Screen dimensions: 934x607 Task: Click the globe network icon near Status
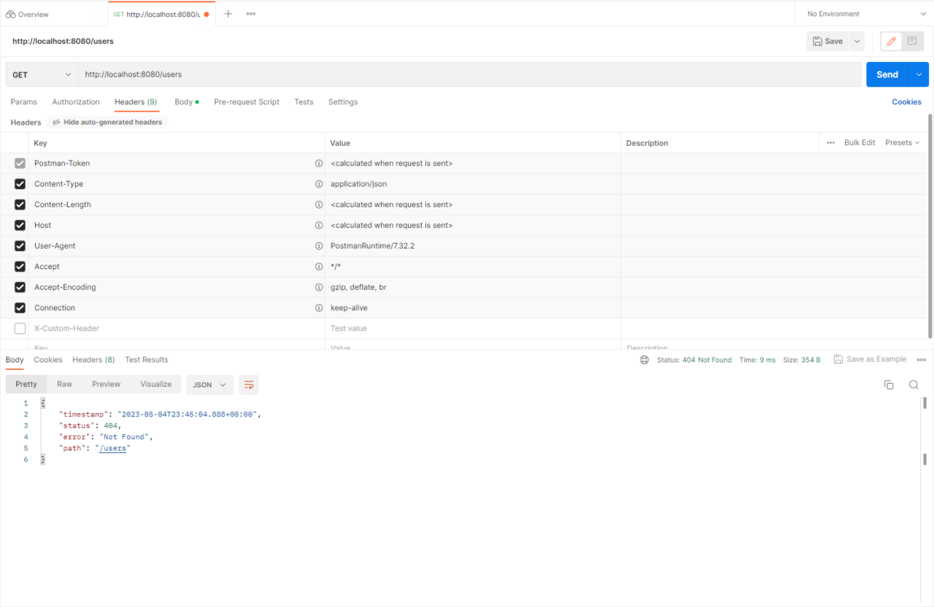(644, 359)
